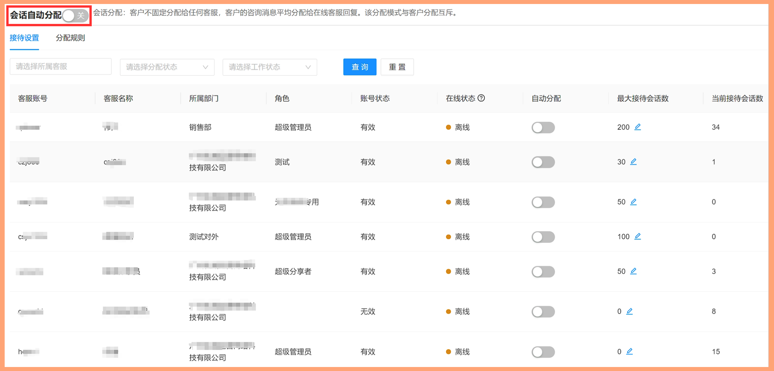
Task: Click the 在线状态 column header text
Action: (460, 99)
